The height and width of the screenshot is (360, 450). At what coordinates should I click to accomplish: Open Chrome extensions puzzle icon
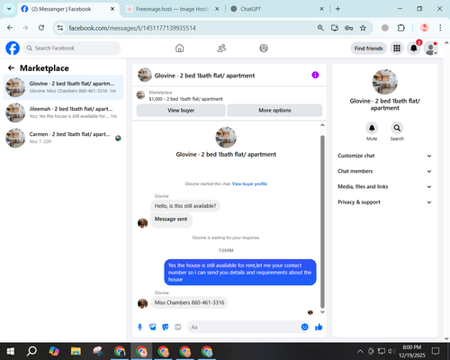400,28
